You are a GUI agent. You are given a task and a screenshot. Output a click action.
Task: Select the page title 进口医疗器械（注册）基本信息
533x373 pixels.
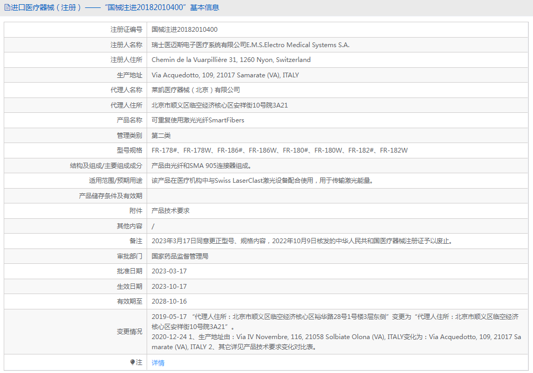(x=114, y=7)
